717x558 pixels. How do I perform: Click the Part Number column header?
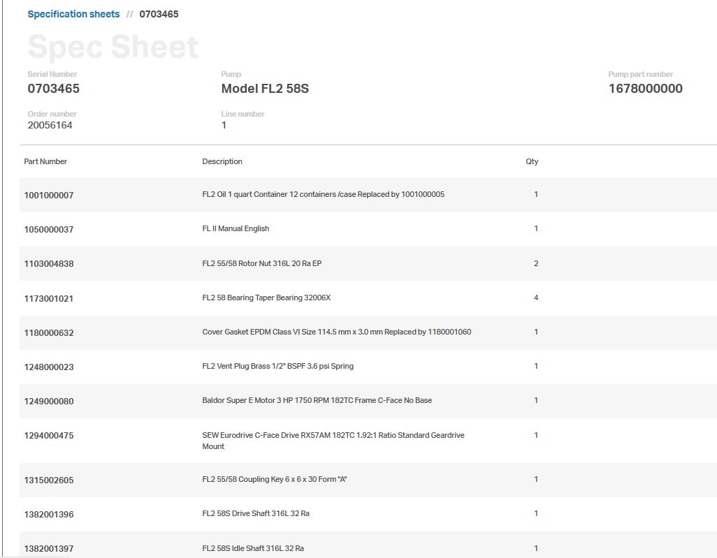tap(45, 161)
